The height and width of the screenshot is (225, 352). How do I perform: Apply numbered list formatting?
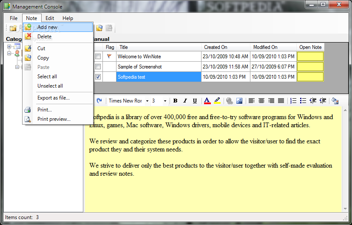pyautogui.click(x=293, y=101)
